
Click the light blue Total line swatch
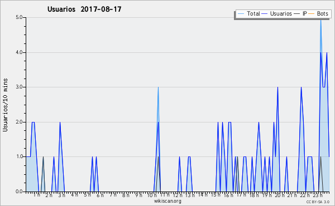241,14
